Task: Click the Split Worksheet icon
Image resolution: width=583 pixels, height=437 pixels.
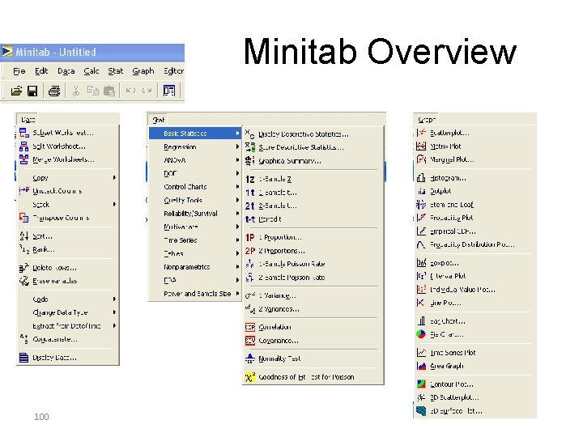Action: point(24,146)
